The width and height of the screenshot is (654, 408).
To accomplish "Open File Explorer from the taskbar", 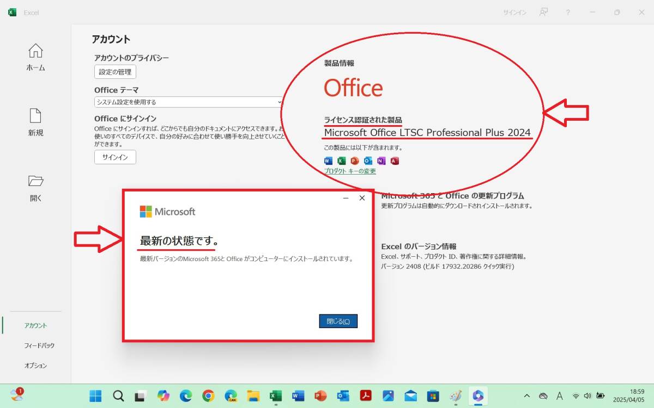I will [x=253, y=395].
